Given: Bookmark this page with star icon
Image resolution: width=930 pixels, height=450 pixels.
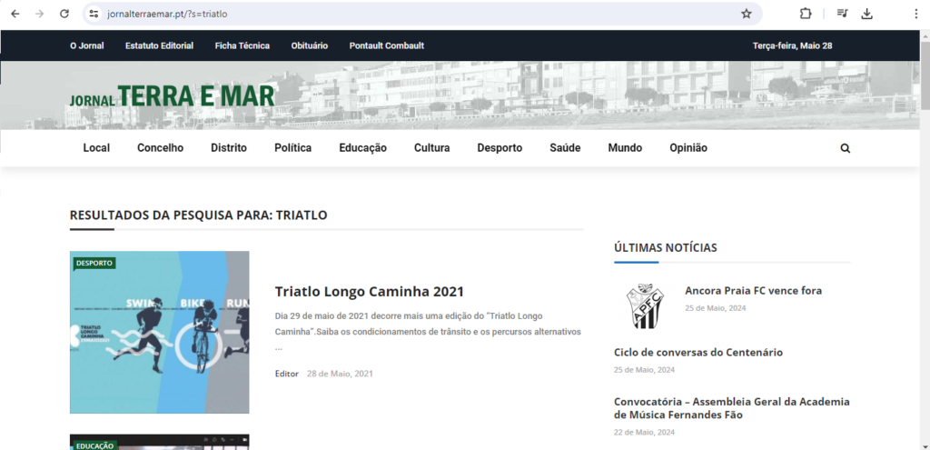Looking at the screenshot, I should pyautogui.click(x=747, y=14).
